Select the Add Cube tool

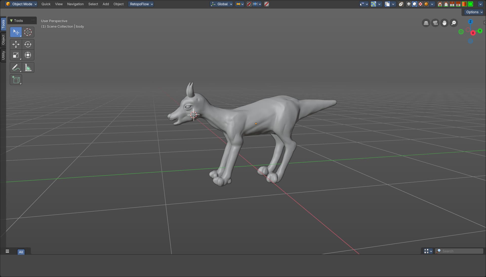pyautogui.click(x=16, y=80)
